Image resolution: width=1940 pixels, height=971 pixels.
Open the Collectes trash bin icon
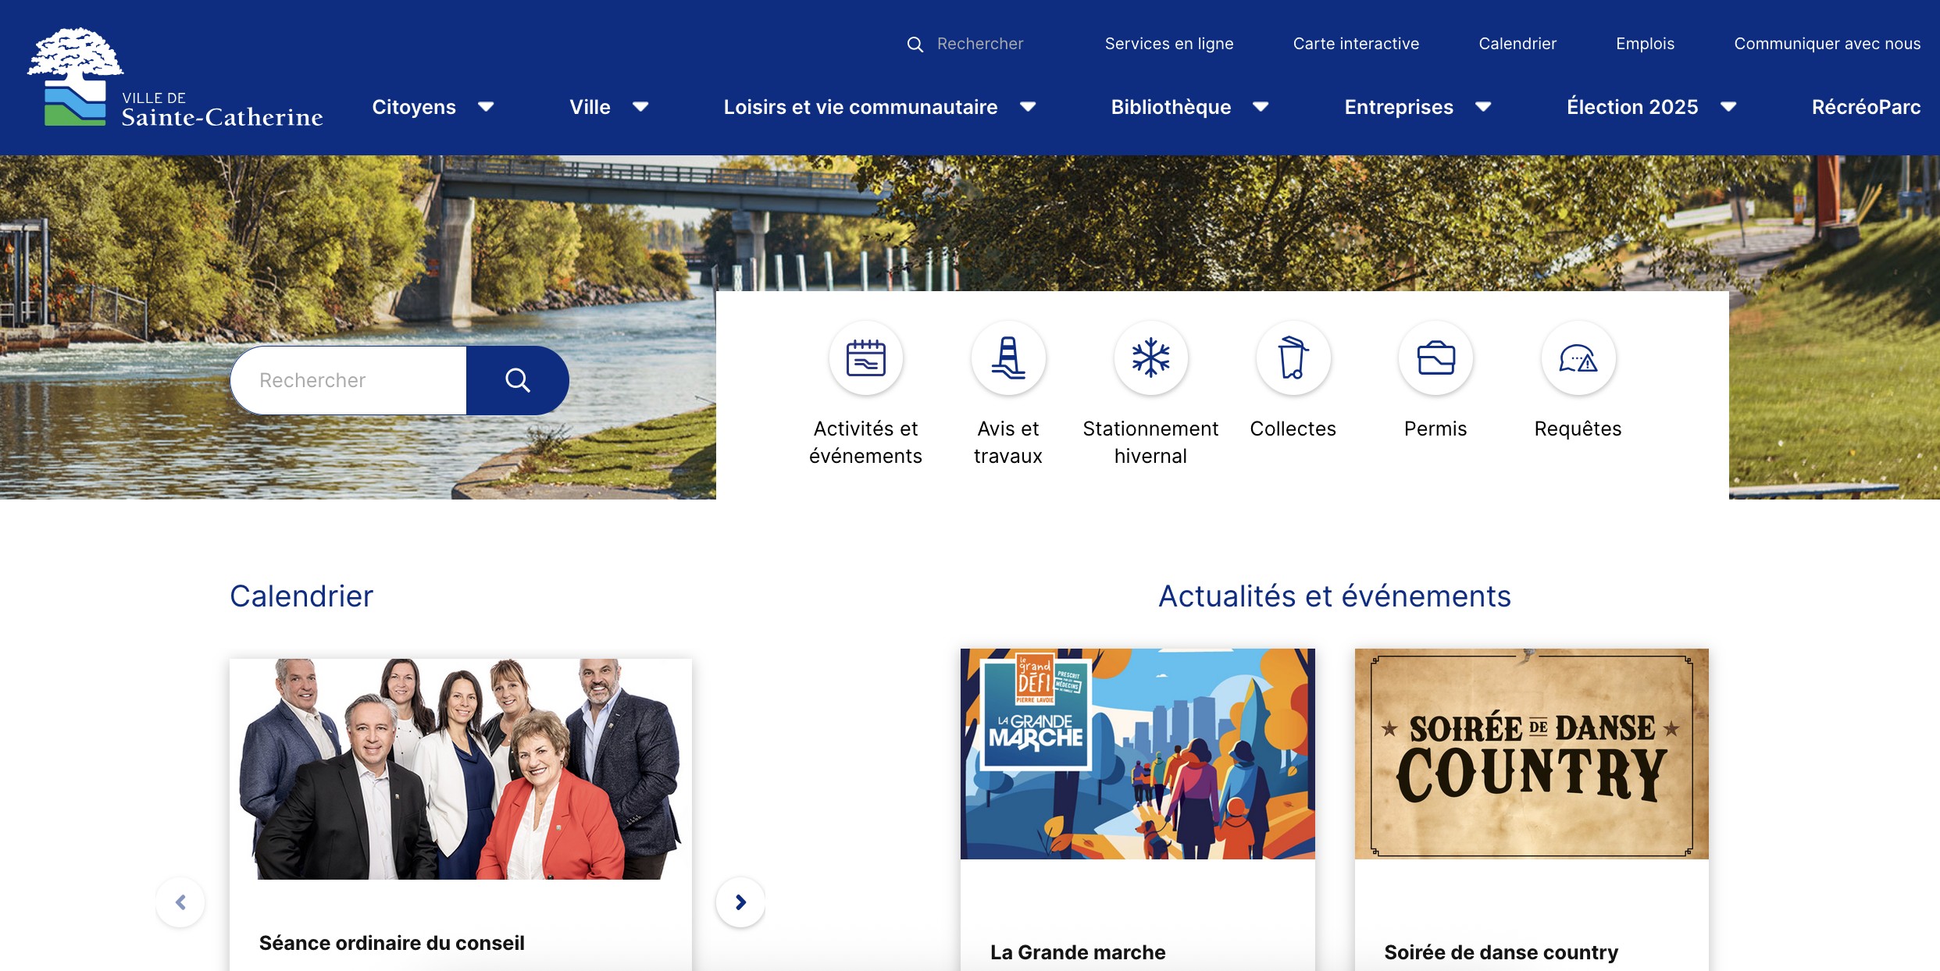click(x=1293, y=359)
